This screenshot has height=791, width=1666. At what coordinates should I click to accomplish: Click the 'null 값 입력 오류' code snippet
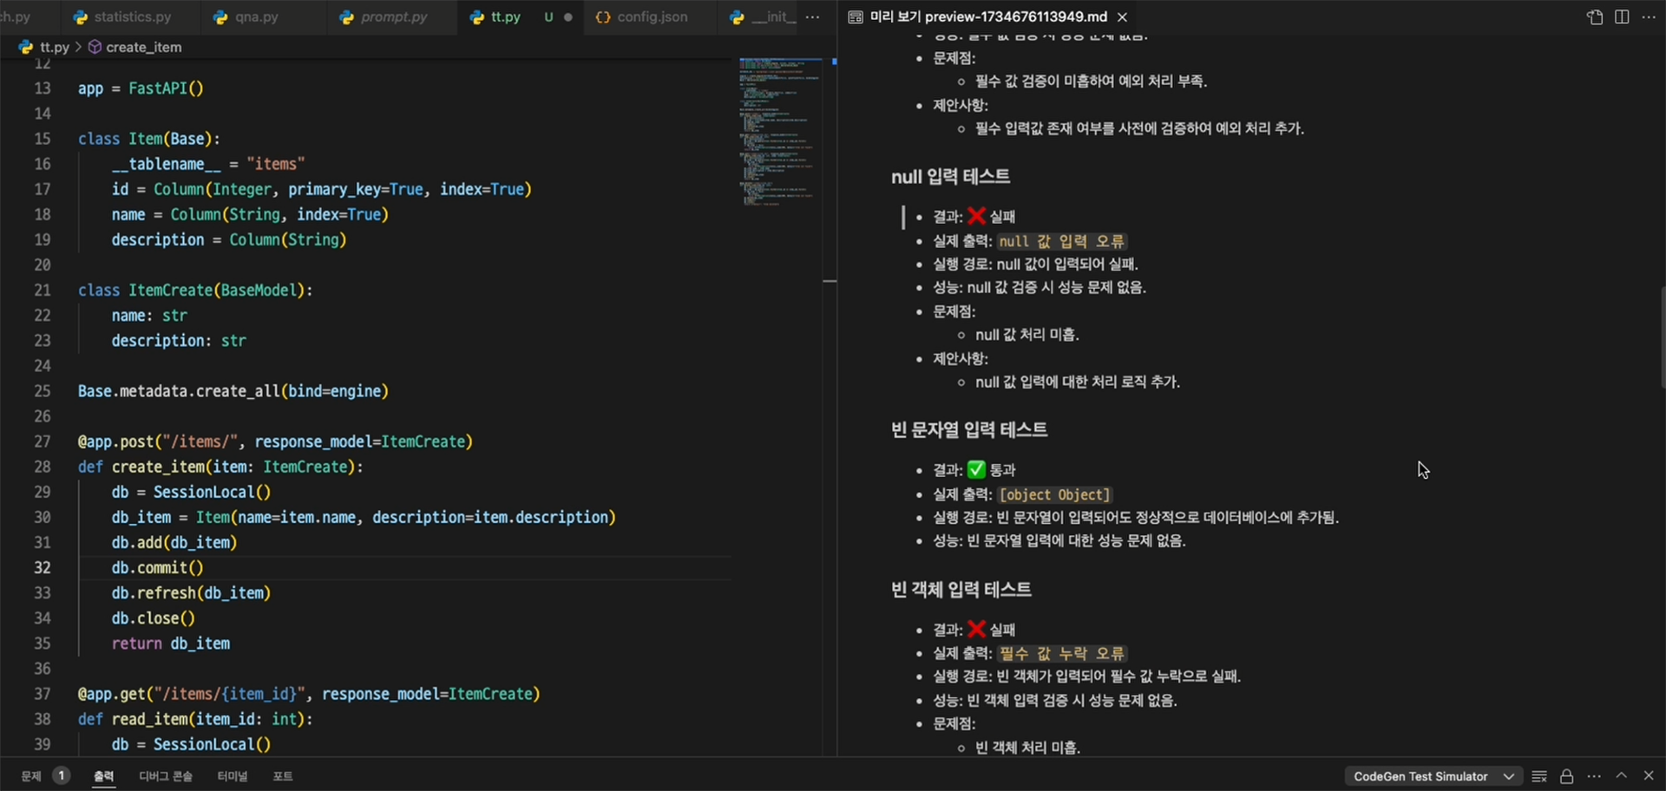1062,241
